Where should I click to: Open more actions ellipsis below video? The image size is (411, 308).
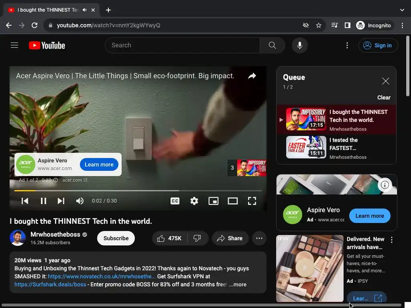click(259, 238)
